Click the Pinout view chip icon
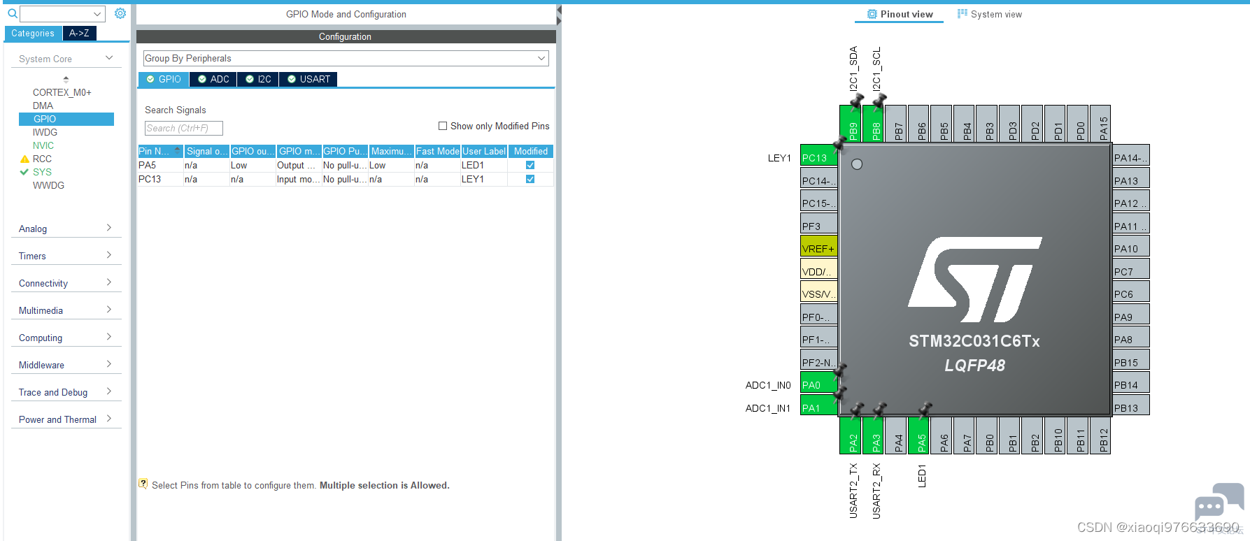The width and height of the screenshot is (1250, 541). point(872,14)
